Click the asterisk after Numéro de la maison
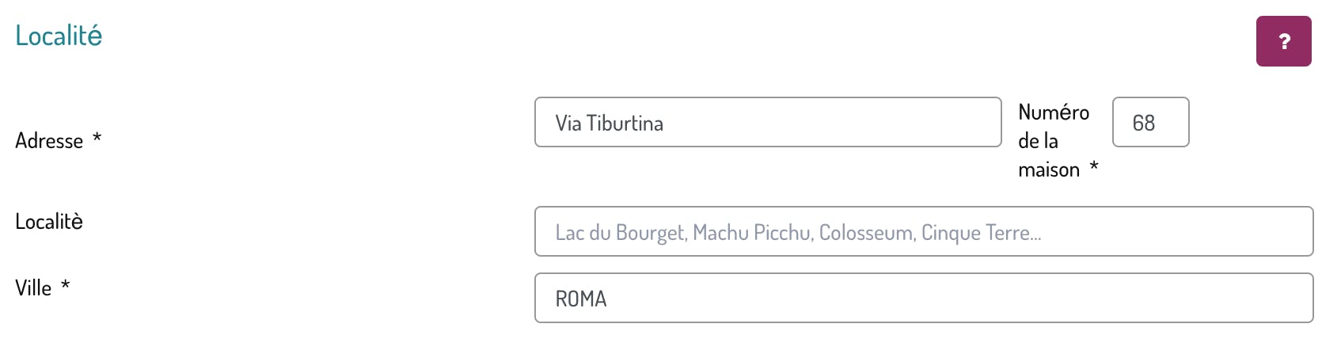The height and width of the screenshot is (339, 1322). coord(1094,166)
